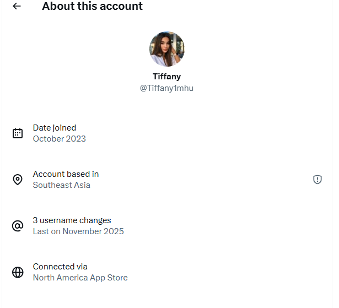Open the shield info icon for account location
This screenshot has height=308, width=339.
click(317, 180)
